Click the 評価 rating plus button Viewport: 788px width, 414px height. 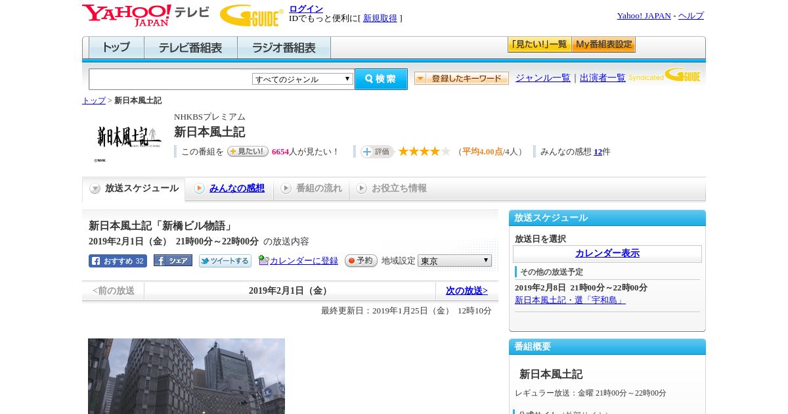click(x=377, y=152)
